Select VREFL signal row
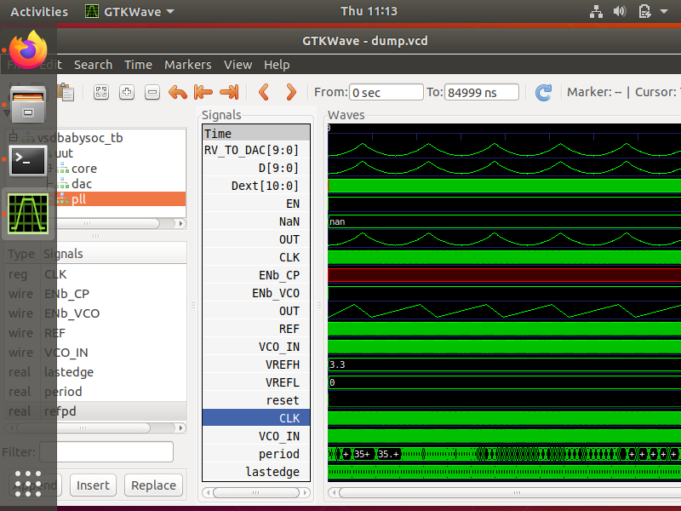 click(x=256, y=382)
